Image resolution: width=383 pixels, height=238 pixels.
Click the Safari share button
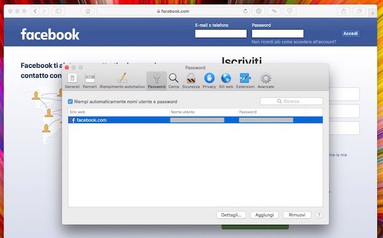click(x=343, y=11)
